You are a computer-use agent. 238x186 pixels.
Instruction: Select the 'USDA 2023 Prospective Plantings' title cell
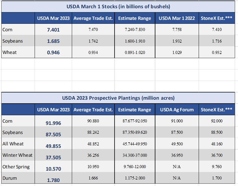[119, 98]
